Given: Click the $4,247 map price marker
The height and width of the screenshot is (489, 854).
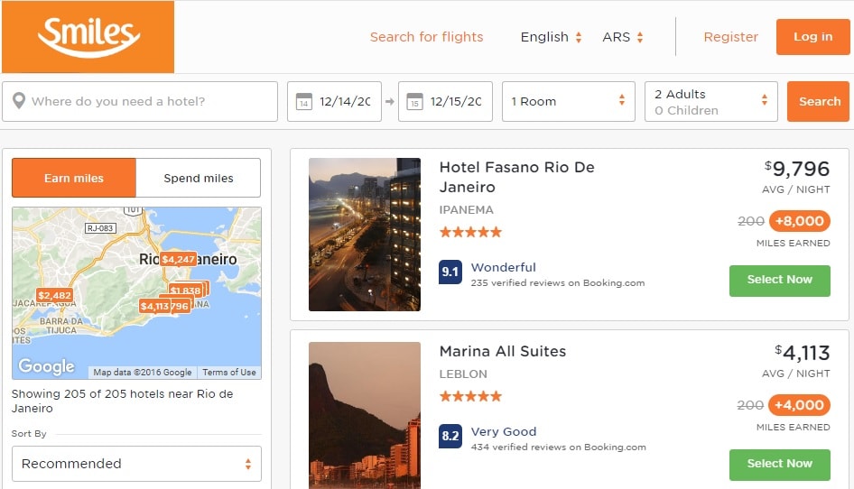Looking at the screenshot, I should (x=178, y=259).
